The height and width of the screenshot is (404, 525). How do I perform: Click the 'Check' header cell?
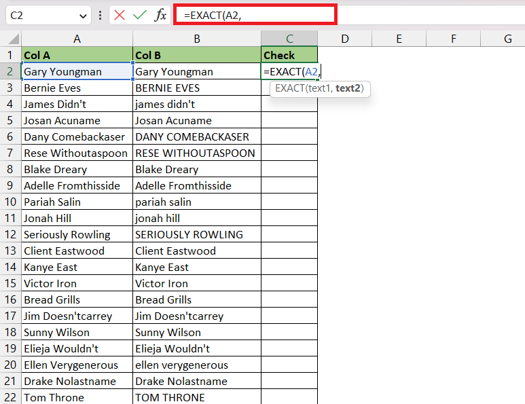click(x=289, y=55)
